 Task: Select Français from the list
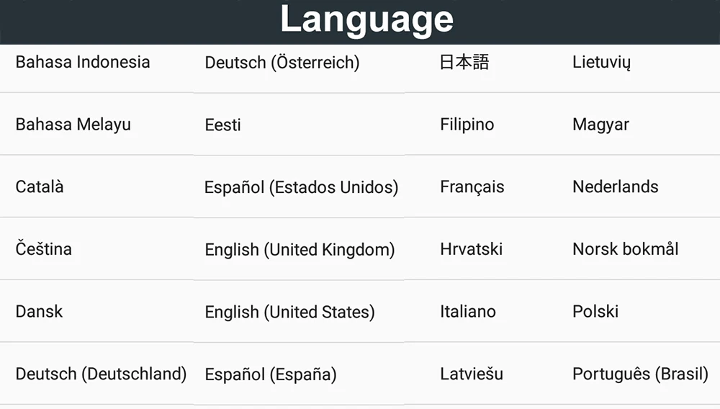coord(472,186)
